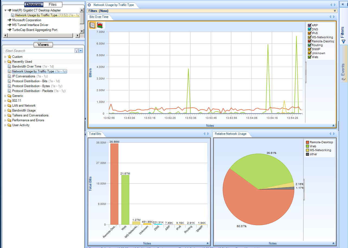Click right arrow on Relative Network Usage tab bar
The height and width of the screenshot is (248, 348).
334,134
